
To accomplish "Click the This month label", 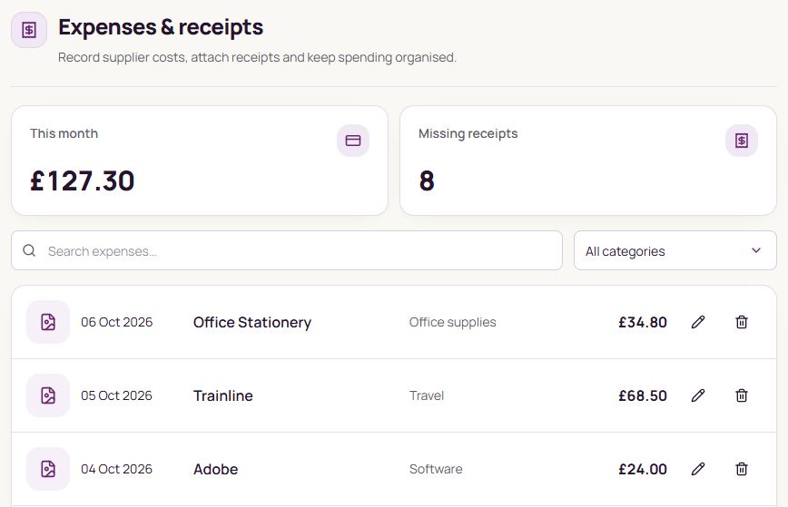I will (x=64, y=133).
